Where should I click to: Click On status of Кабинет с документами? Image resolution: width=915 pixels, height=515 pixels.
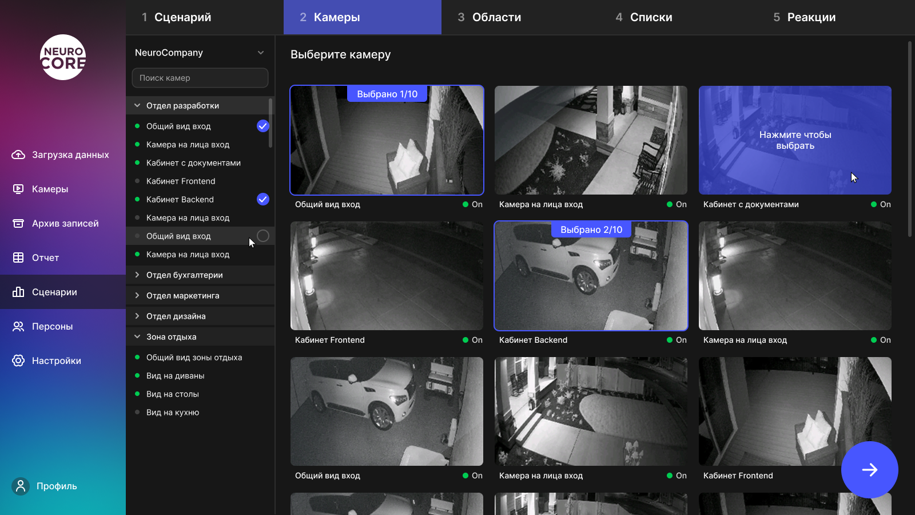click(x=881, y=204)
